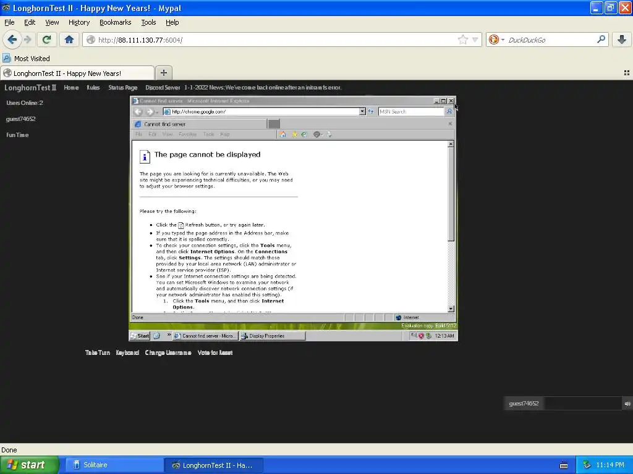The height and width of the screenshot is (474, 633).
Task: Click the red shield tray icon in VM
Action: pos(421,336)
